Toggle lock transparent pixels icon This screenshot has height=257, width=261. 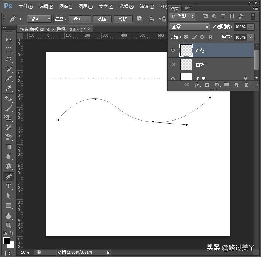(x=186, y=37)
